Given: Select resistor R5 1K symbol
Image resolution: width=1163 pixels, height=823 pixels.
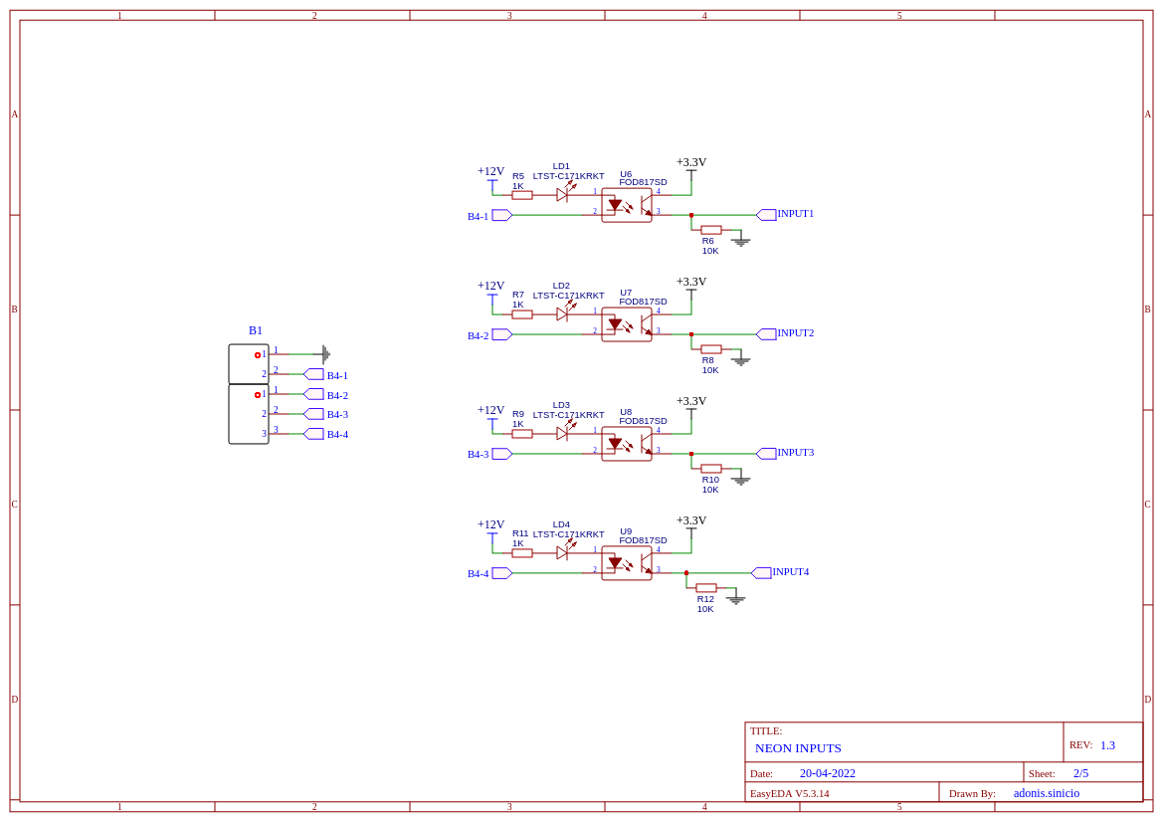Looking at the screenshot, I should click(x=522, y=195).
